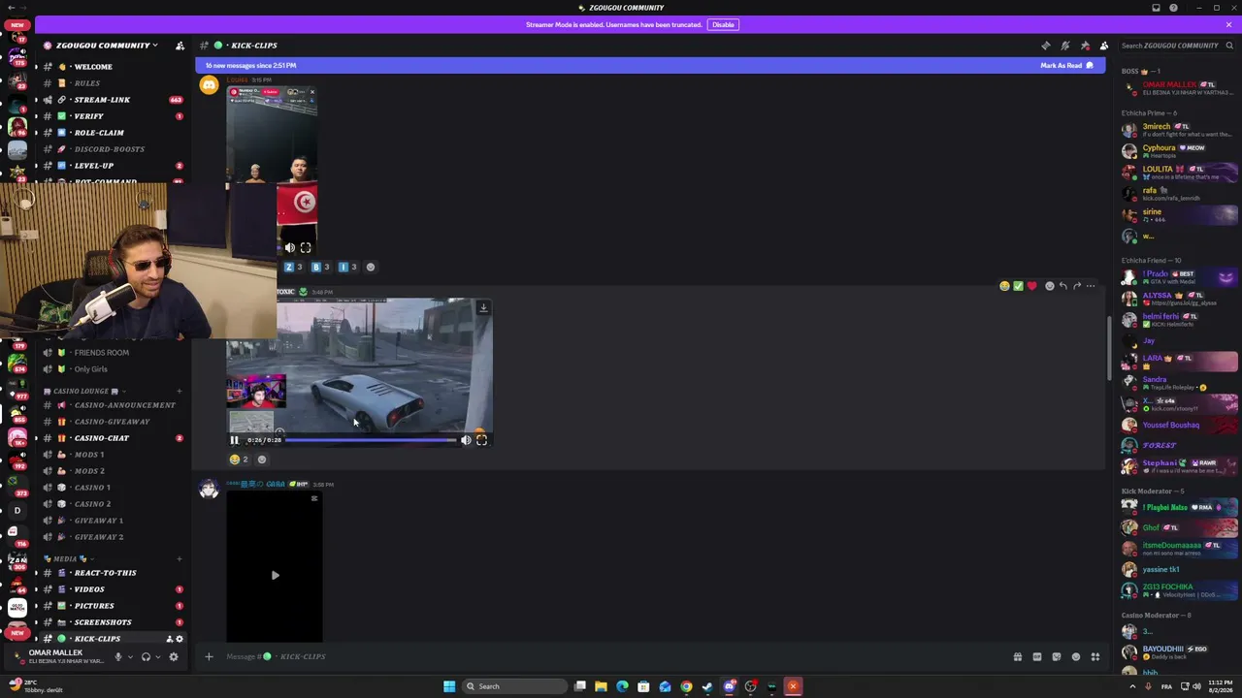The height and width of the screenshot is (698, 1242).
Task: Deafen audio with the headphones icon
Action: [146, 656]
